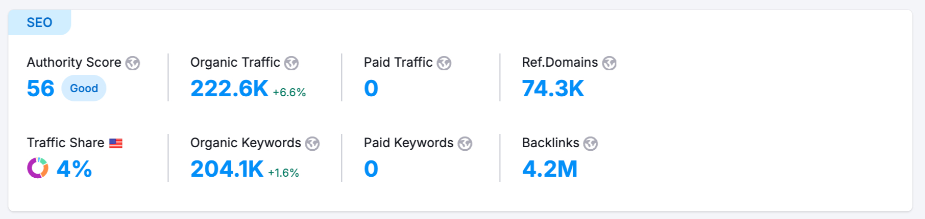Screen dimensions: 925x219
Task: Click the Authority Score label
Action: click(x=74, y=62)
